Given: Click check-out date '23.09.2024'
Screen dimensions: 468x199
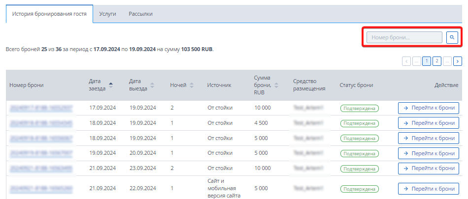Looking at the screenshot, I should (x=143, y=169).
